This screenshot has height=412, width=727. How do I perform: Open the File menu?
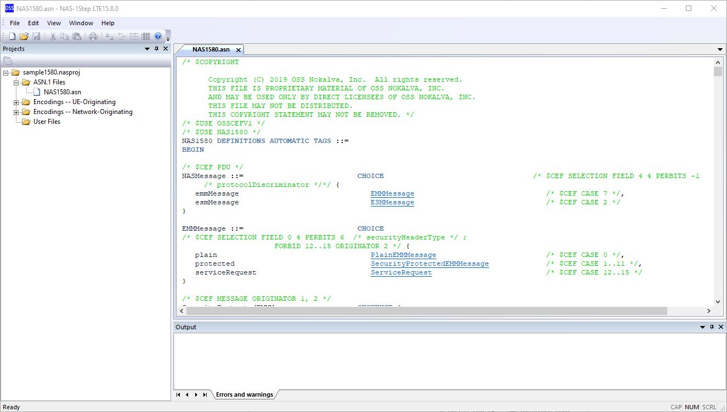tap(15, 23)
